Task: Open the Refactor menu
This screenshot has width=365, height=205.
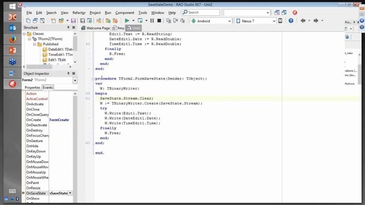Action: click(x=79, y=13)
